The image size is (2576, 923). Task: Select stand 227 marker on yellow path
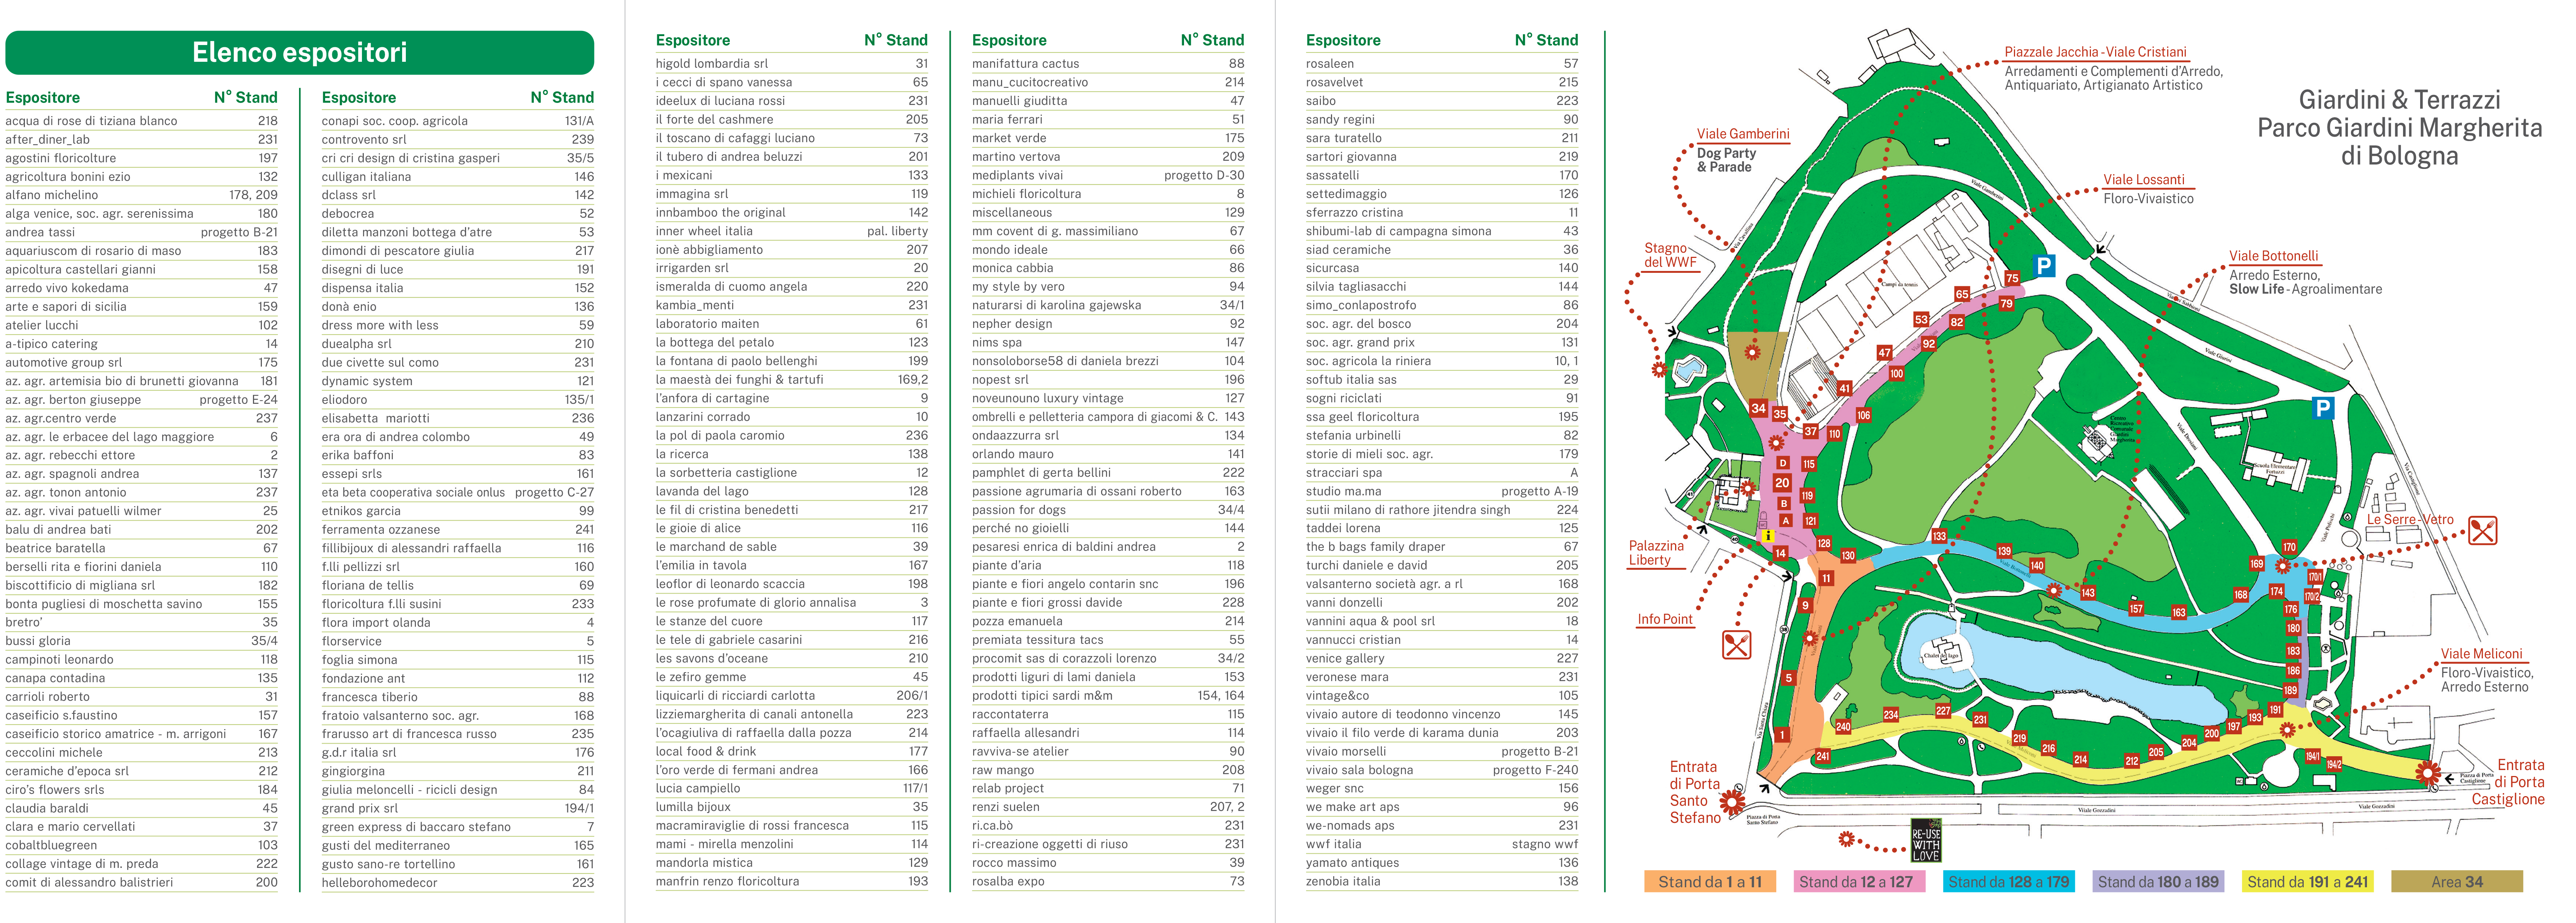[x=1943, y=711]
